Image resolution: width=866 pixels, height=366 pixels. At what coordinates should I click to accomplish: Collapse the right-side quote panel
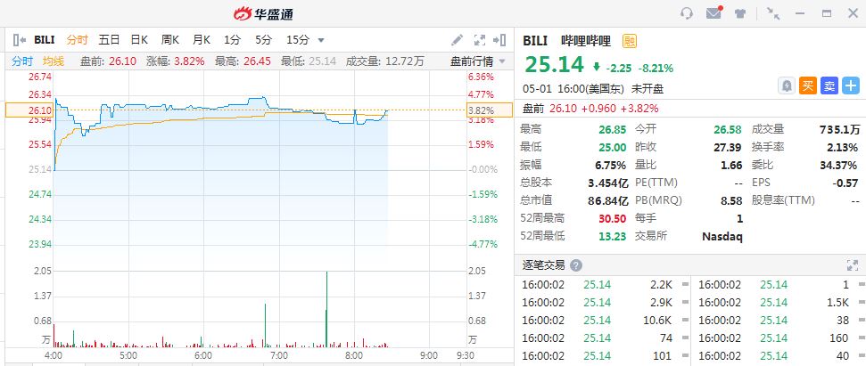click(x=501, y=40)
